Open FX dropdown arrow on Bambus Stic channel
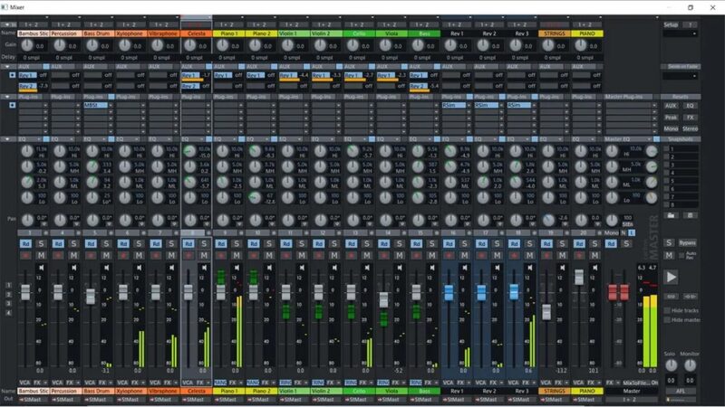 coord(44,383)
